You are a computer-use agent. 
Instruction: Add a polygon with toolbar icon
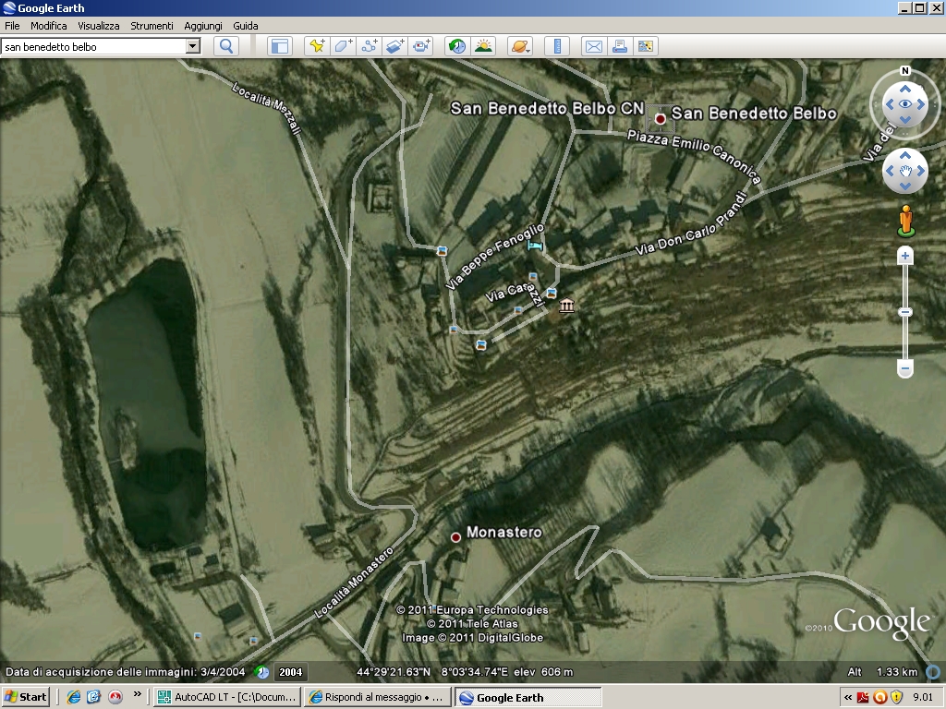pos(344,46)
